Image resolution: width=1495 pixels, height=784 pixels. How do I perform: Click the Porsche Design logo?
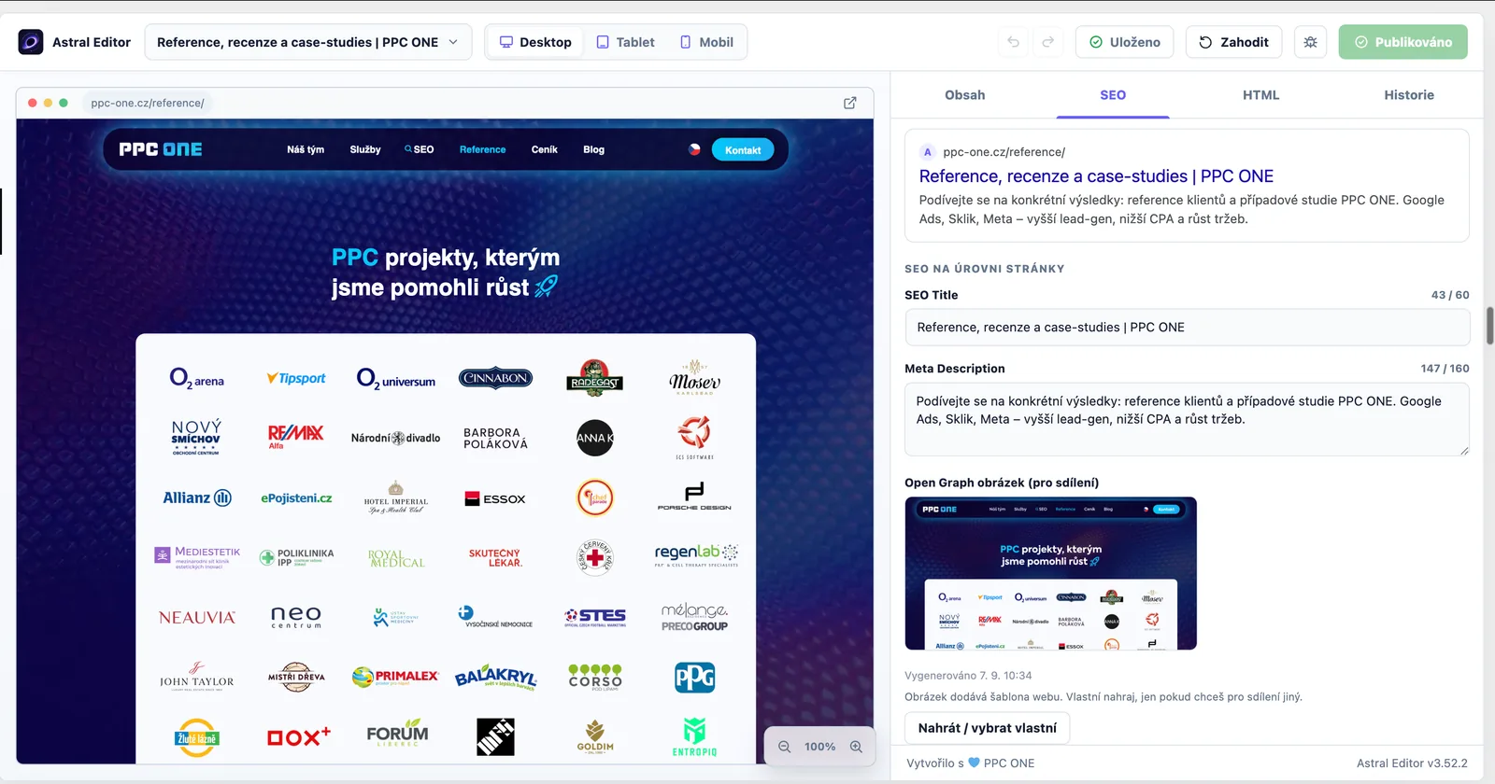click(x=694, y=497)
